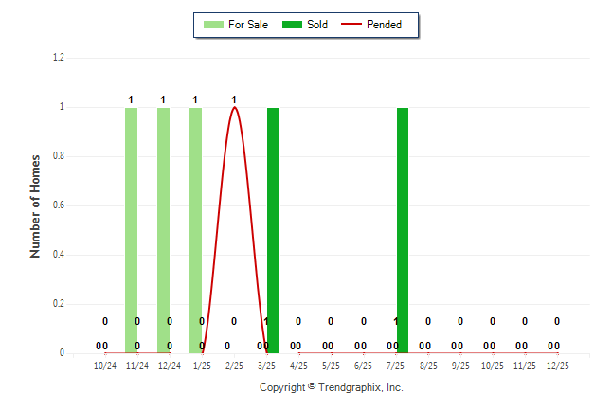This screenshot has width=612, height=411.
Task: Click the 5/25 x-axis label
Action: point(331,366)
